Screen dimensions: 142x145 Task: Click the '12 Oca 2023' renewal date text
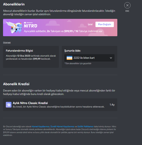24,56
